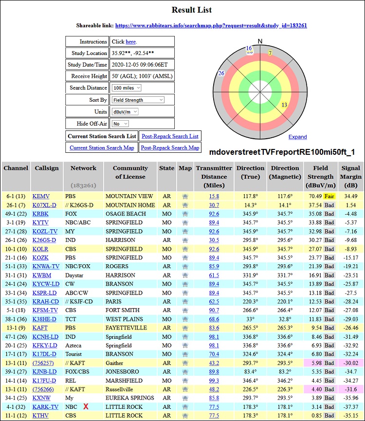
Task: Click the 15.8 miles distance link
Action: tap(214, 197)
